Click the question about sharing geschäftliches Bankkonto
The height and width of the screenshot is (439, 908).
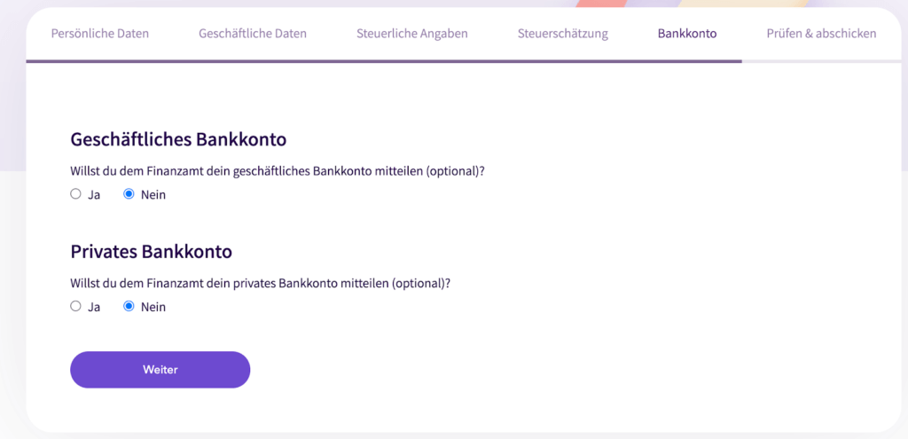277,172
